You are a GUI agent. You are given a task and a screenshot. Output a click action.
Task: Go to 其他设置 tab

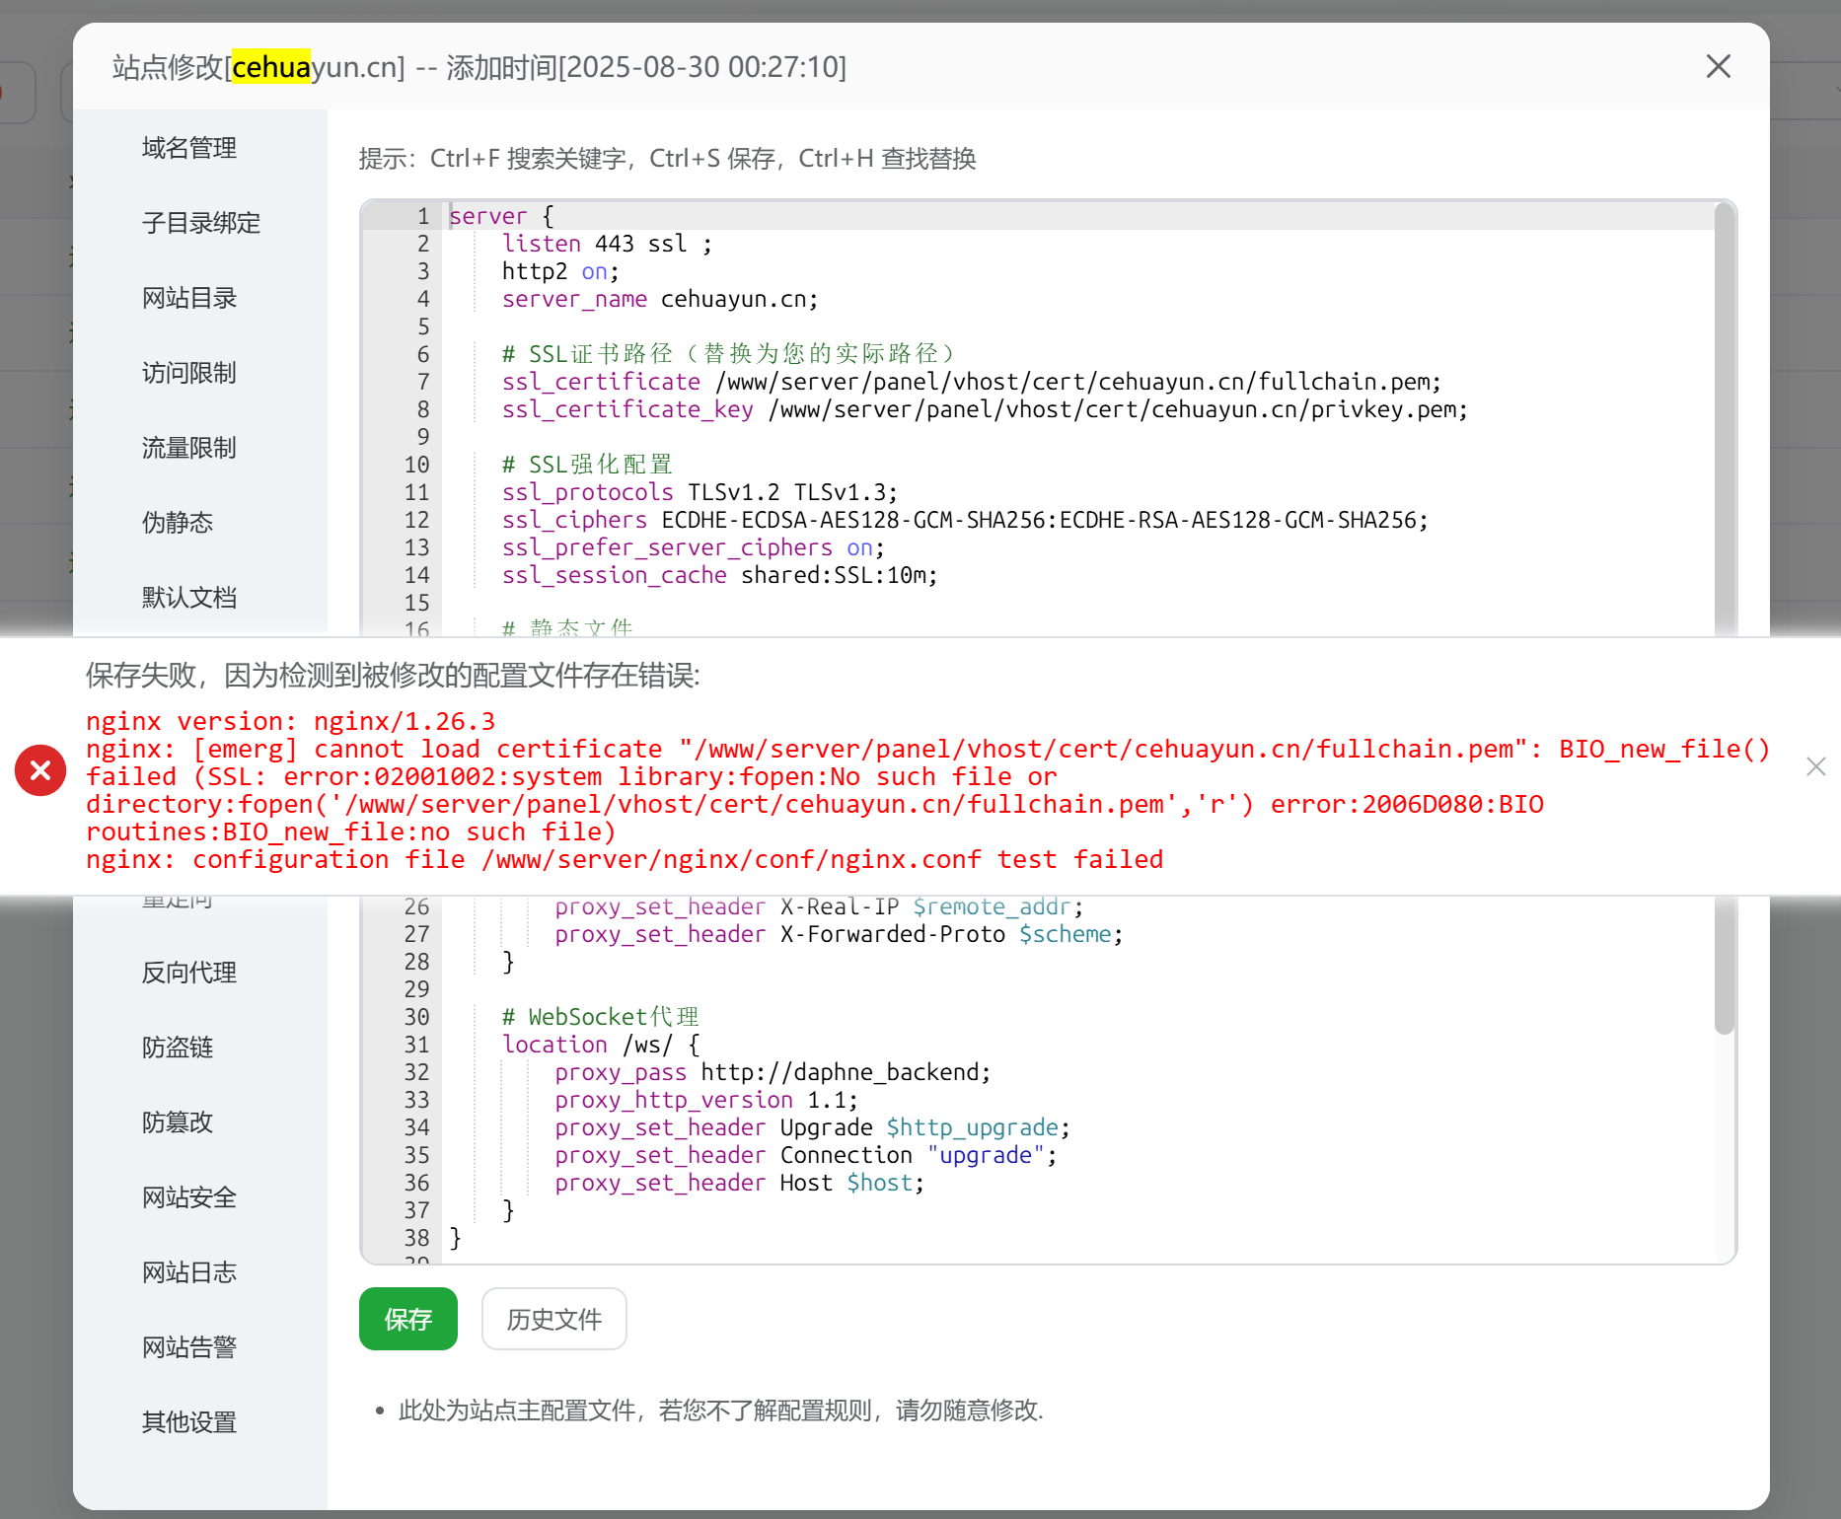click(x=188, y=1422)
